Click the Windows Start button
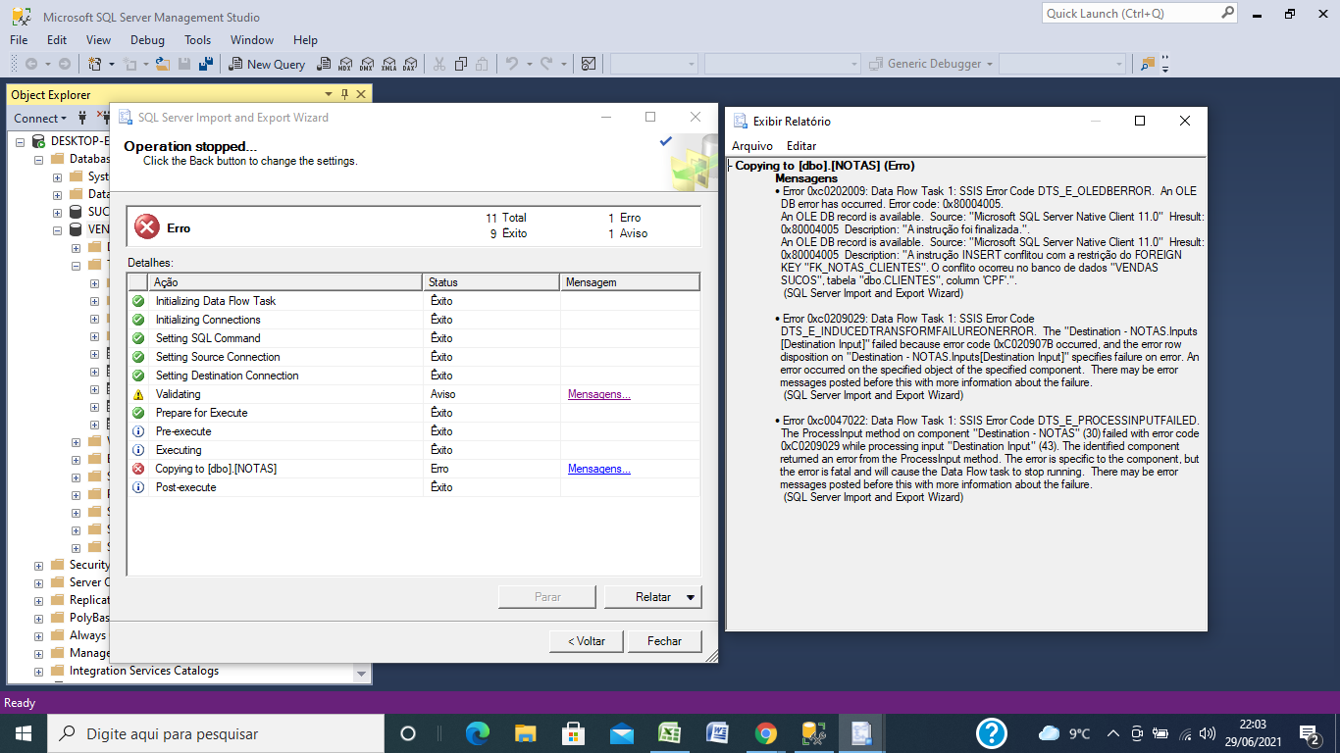1340x753 pixels. click(23, 733)
